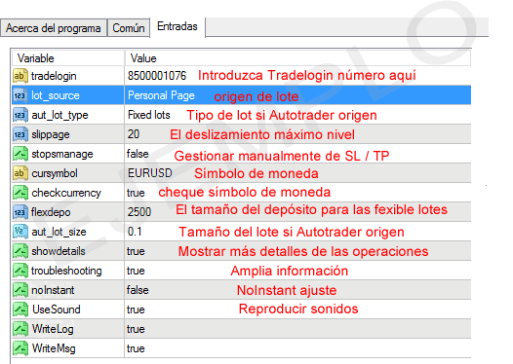Click the integer icon beside slippage
Viewport: 513px width, 364px height.
20,134
